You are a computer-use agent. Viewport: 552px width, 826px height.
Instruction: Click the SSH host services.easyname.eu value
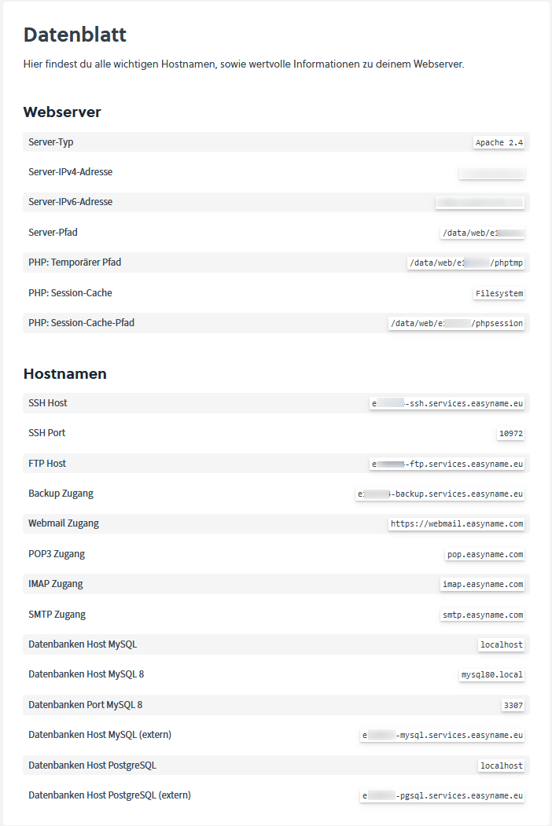[x=447, y=403]
